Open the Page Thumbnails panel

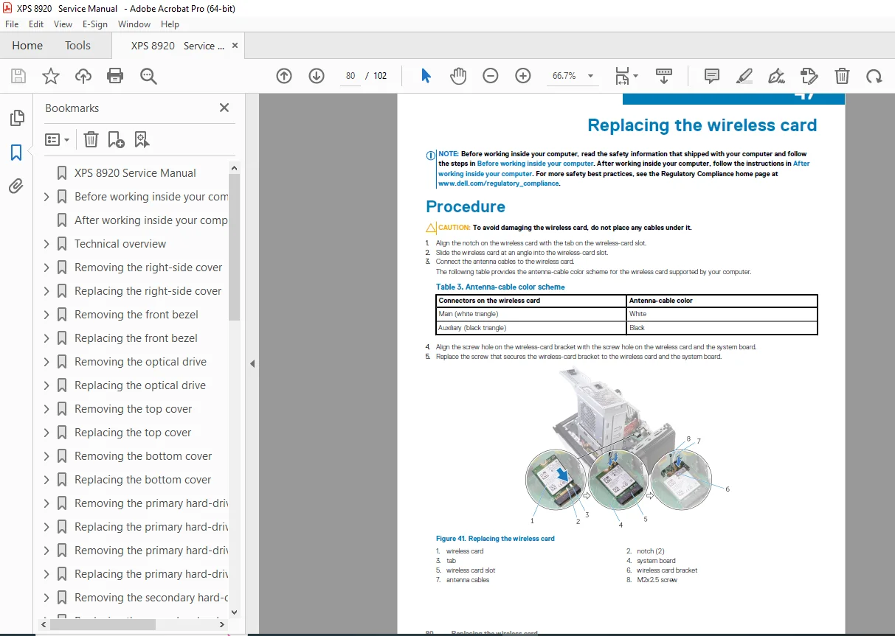tap(16, 118)
